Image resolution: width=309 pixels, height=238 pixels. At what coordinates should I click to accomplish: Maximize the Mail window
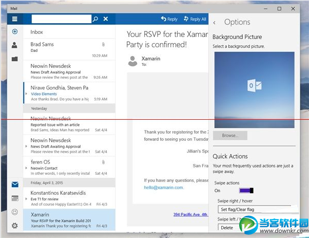pyautogui.click(x=279, y=9)
